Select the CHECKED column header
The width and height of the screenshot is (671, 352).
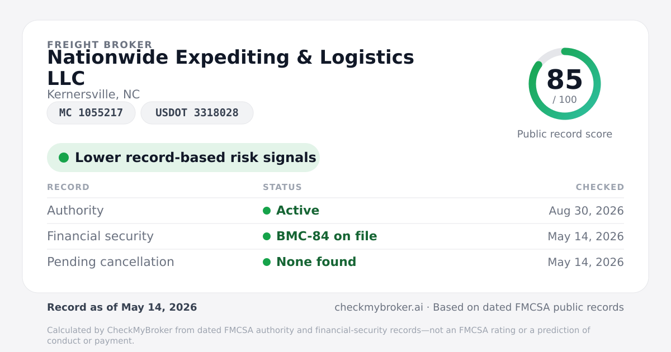coord(600,187)
